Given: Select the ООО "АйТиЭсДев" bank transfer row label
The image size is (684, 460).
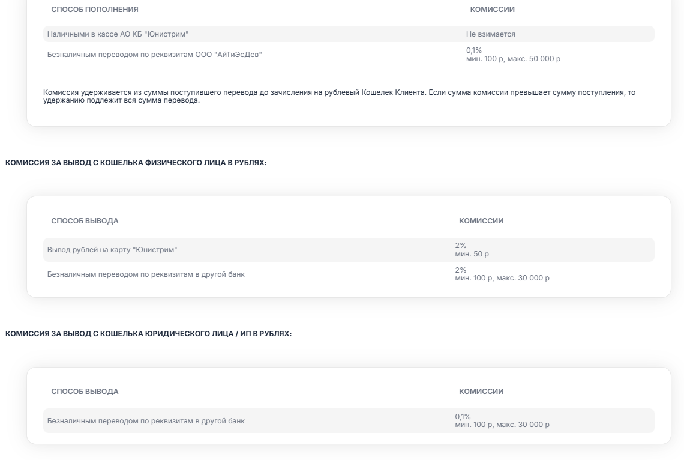Looking at the screenshot, I should tap(155, 55).
